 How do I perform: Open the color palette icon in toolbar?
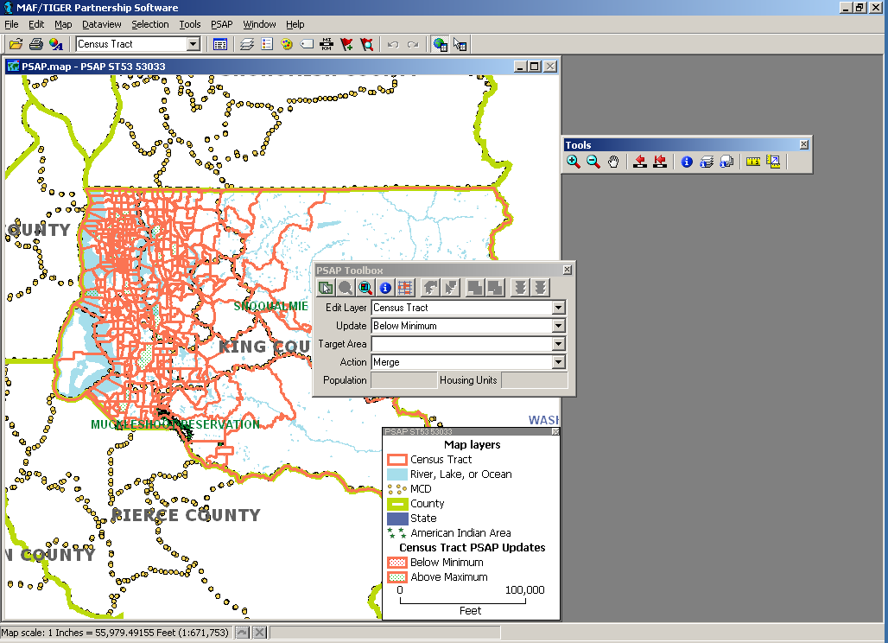pos(55,44)
